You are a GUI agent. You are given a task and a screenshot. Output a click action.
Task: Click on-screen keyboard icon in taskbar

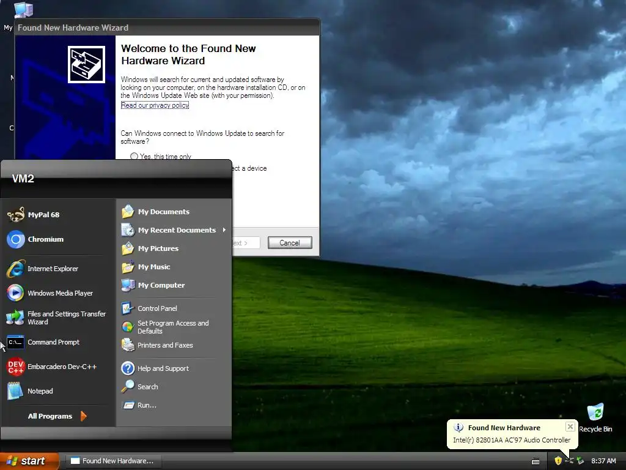tap(536, 461)
